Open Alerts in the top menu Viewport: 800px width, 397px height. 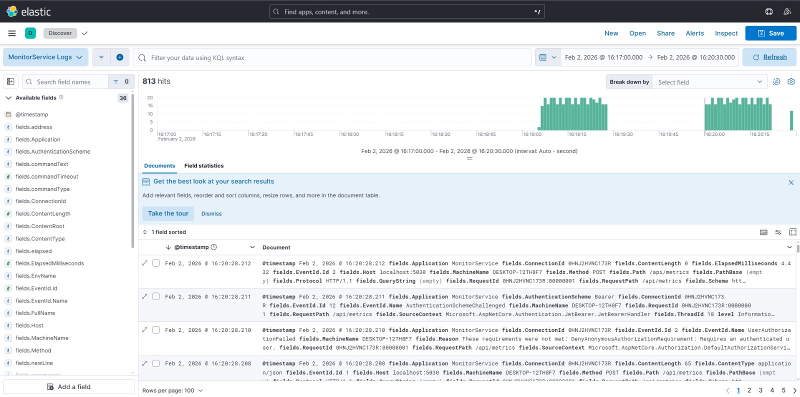tap(694, 33)
